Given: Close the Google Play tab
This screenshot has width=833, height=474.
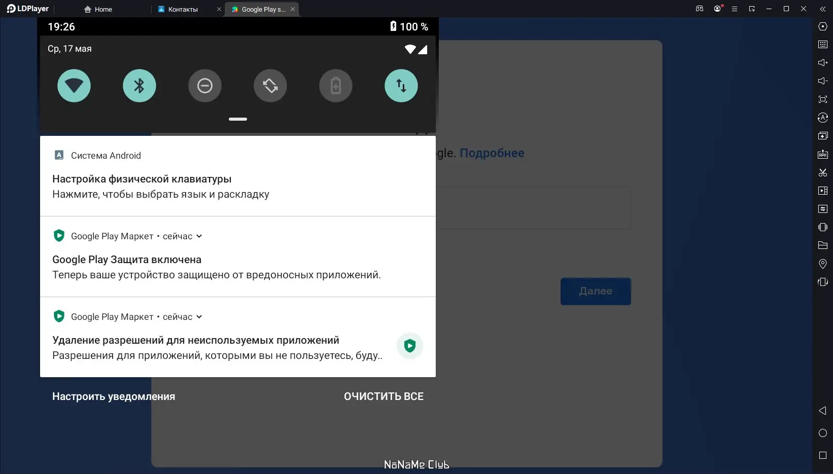Looking at the screenshot, I should (293, 9).
